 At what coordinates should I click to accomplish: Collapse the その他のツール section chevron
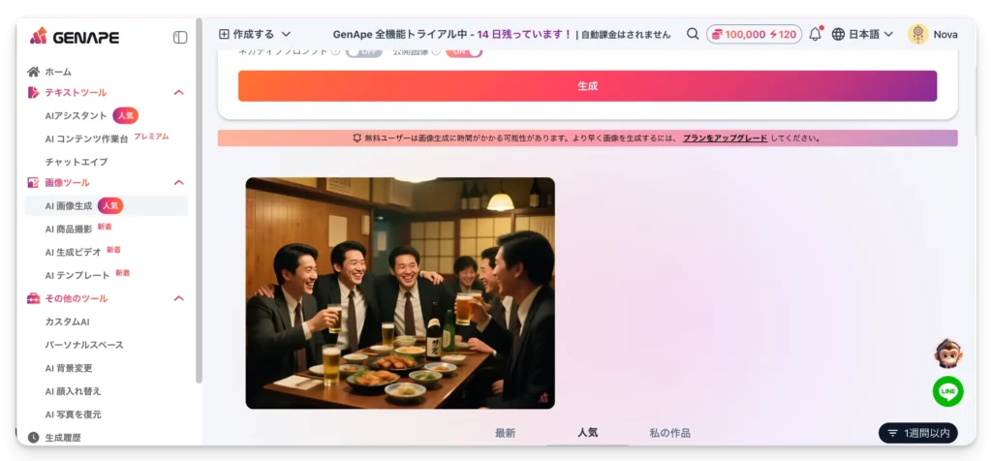click(179, 298)
